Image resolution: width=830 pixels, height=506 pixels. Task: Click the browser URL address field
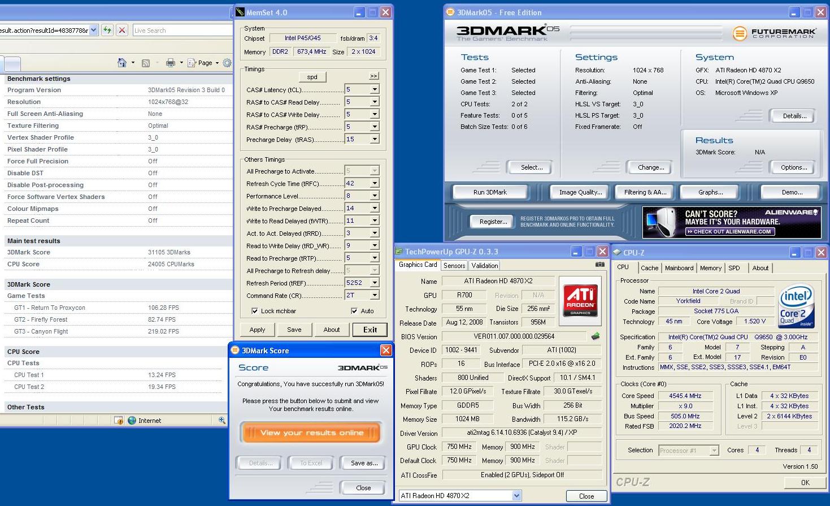(x=44, y=30)
